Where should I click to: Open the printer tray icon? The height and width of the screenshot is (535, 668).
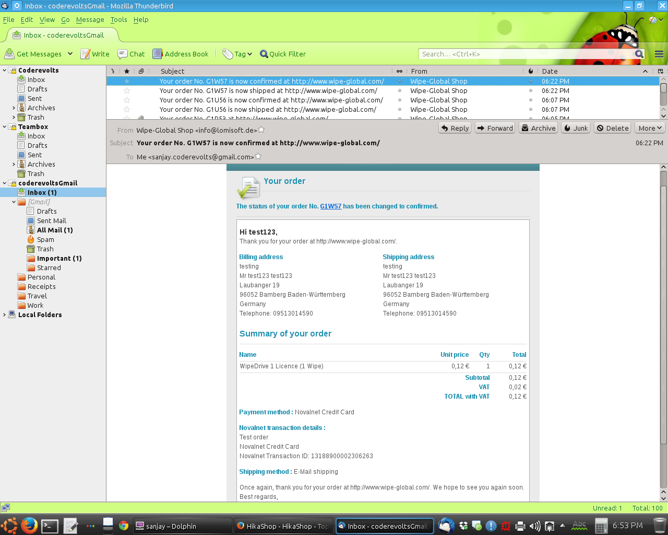tap(520, 526)
